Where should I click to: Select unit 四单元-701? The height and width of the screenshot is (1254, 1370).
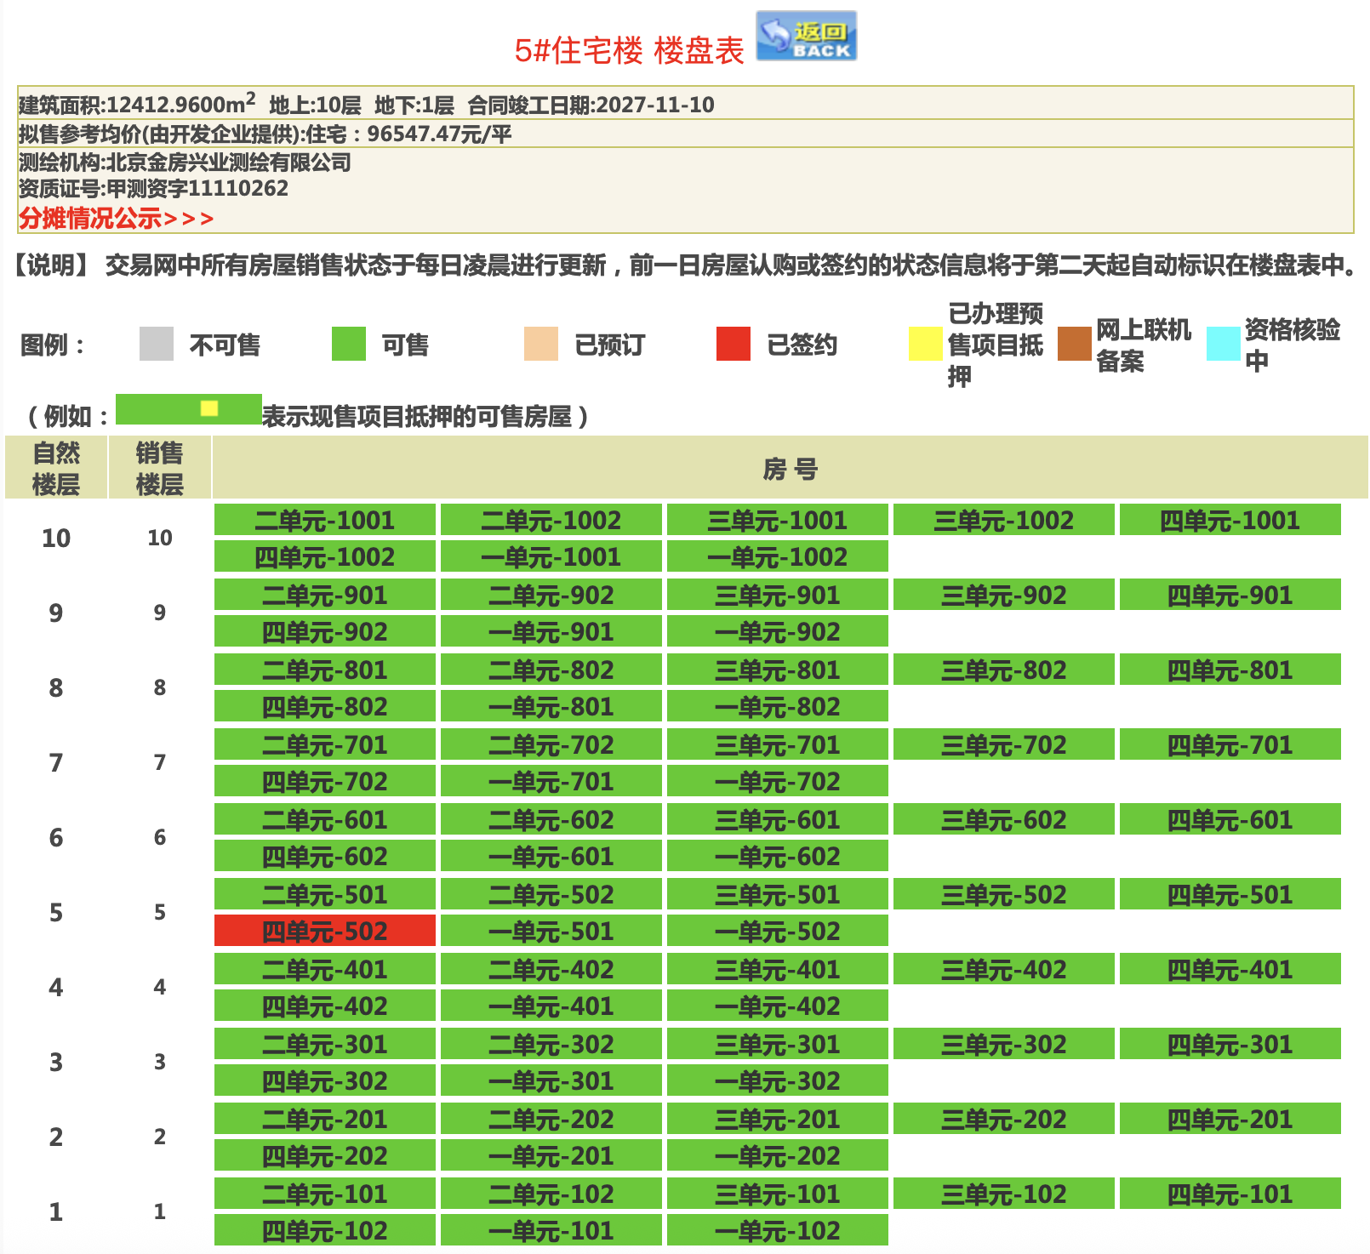click(1230, 745)
